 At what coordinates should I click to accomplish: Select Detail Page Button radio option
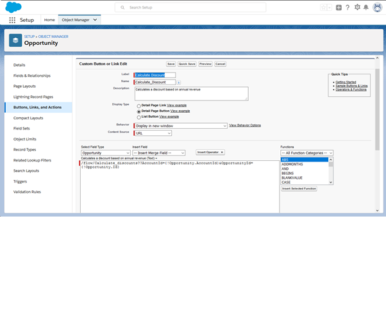[x=139, y=111]
